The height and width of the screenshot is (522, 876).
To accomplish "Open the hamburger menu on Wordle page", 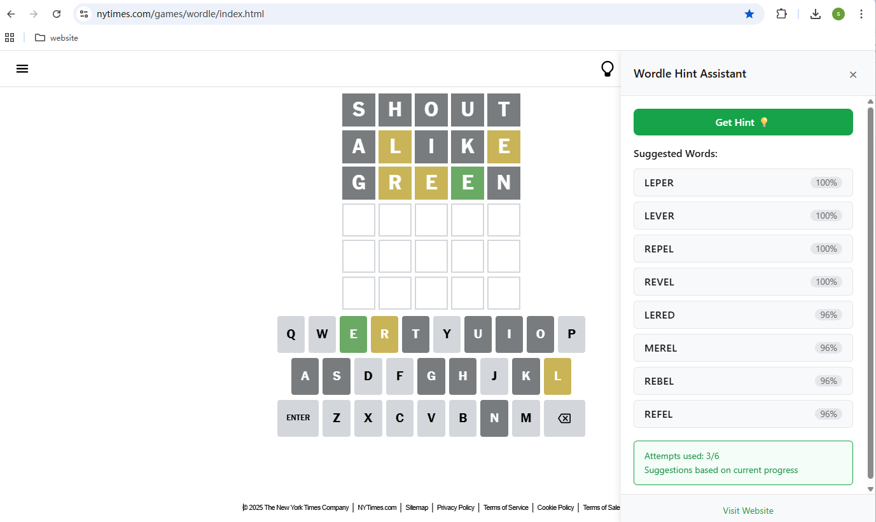I will click(x=22, y=69).
